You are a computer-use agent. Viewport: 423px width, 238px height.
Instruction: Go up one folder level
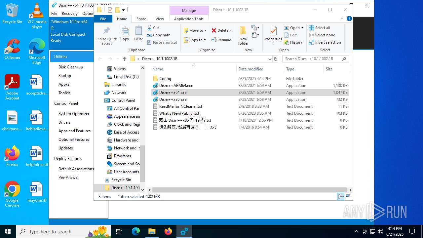point(124,59)
